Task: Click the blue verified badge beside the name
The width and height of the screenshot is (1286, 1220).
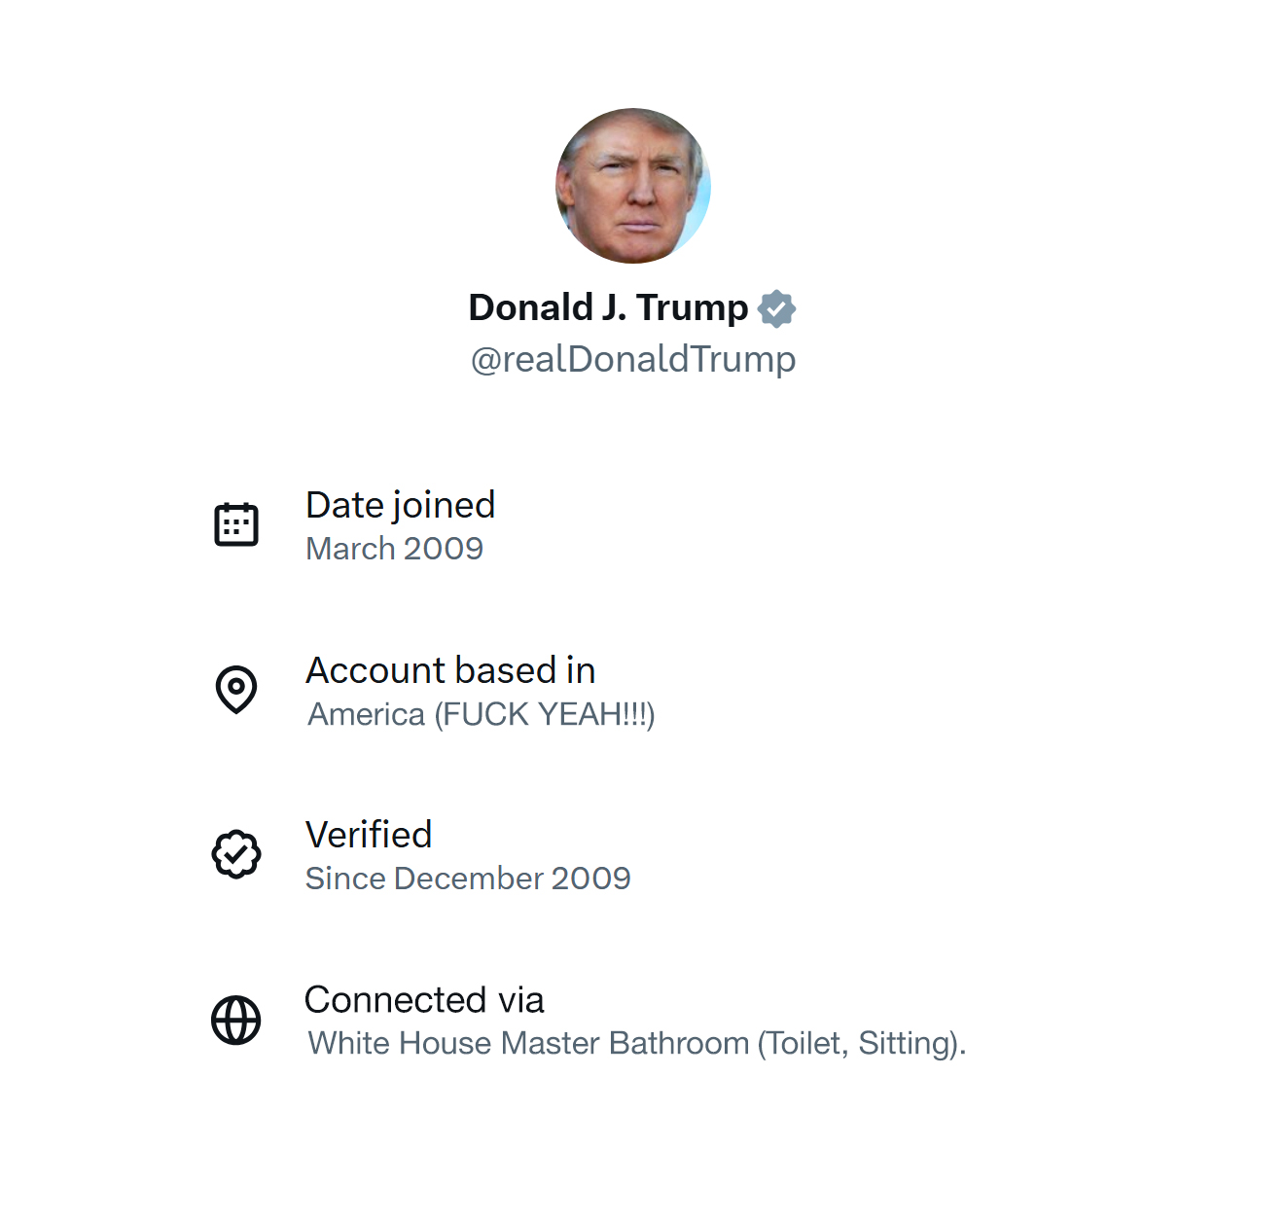Action: pyautogui.click(x=776, y=309)
